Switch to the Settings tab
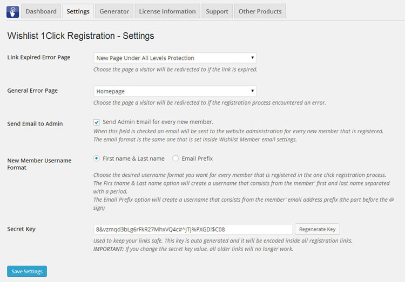This screenshot has width=405, height=282. 78,11
